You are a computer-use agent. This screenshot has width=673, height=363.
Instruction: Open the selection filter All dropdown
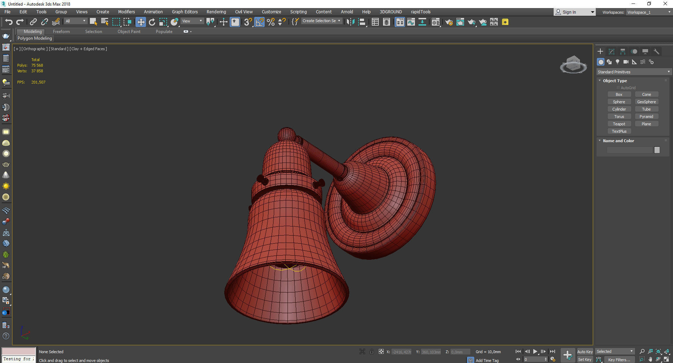[75, 21]
